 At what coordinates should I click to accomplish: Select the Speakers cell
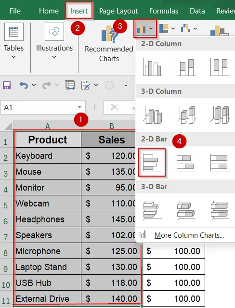[x=48, y=235]
